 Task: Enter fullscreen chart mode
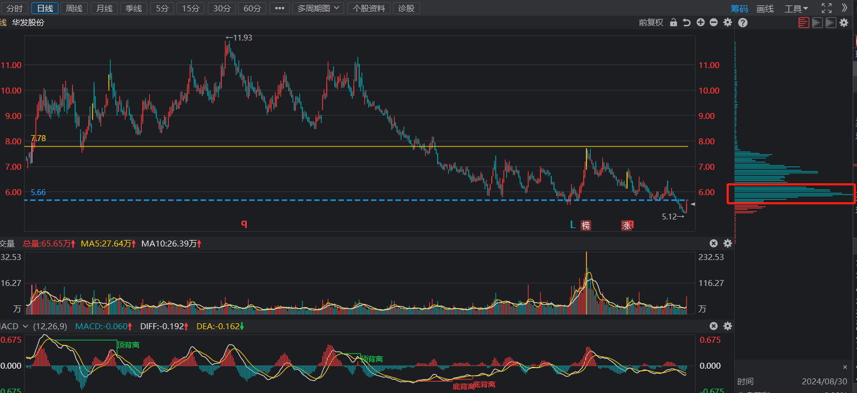click(x=827, y=8)
